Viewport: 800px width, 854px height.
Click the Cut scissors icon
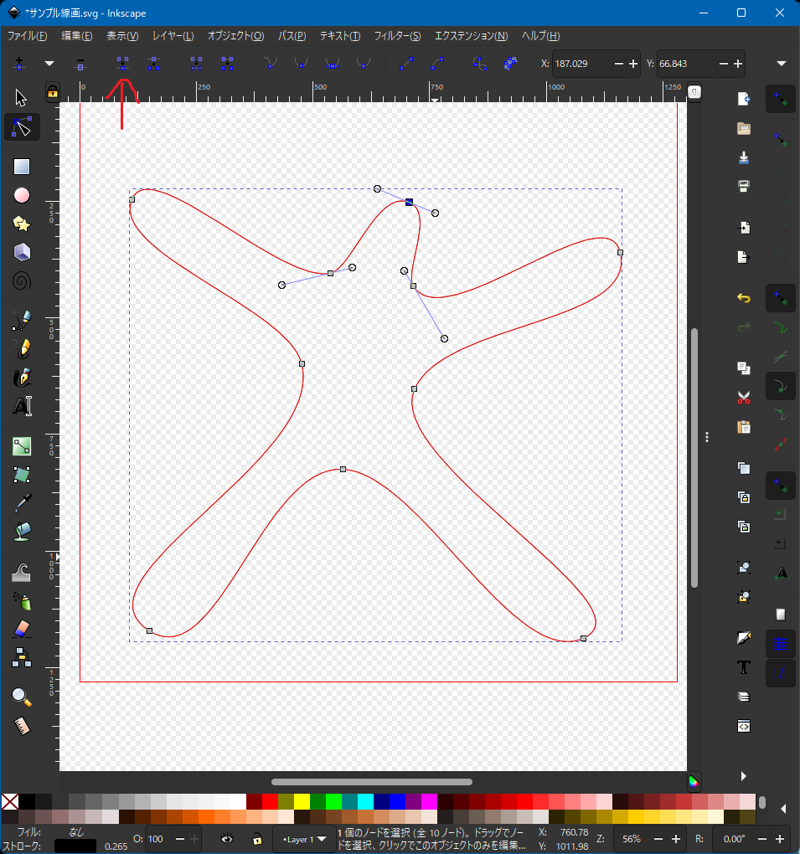(743, 397)
